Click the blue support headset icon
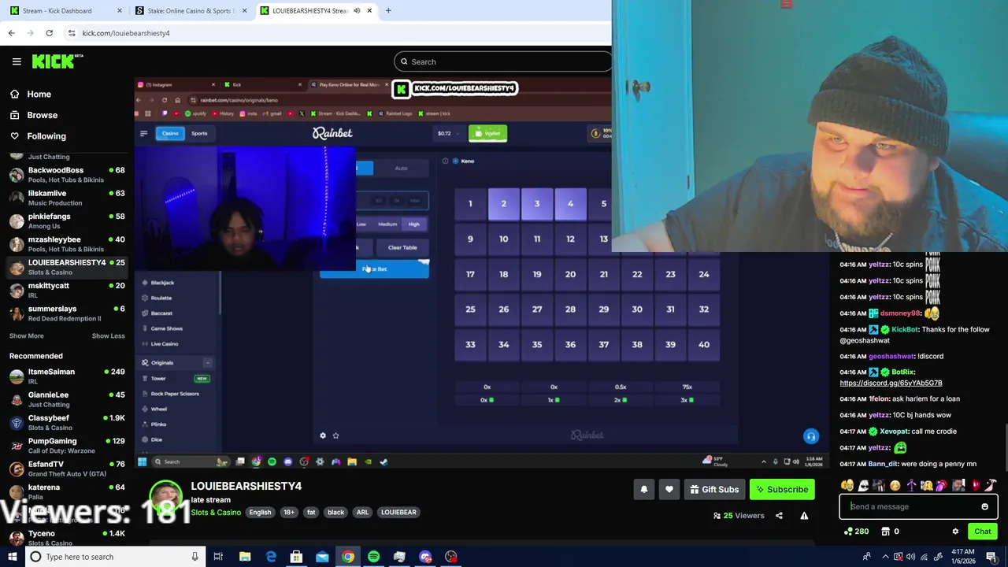 (x=811, y=436)
